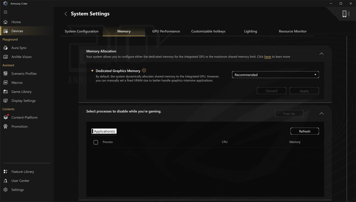Maximize the Armoury Crate window
The height and width of the screenshot is (202, 356).
coord(341,3)
